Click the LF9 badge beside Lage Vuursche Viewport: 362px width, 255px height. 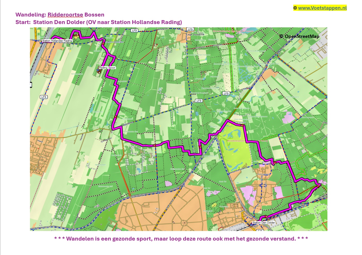click(x=190, y=29)
